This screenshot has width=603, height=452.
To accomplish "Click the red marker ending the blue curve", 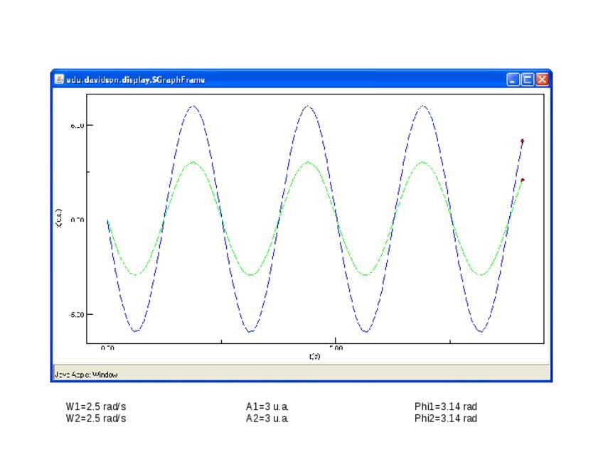I will (522, 141).
